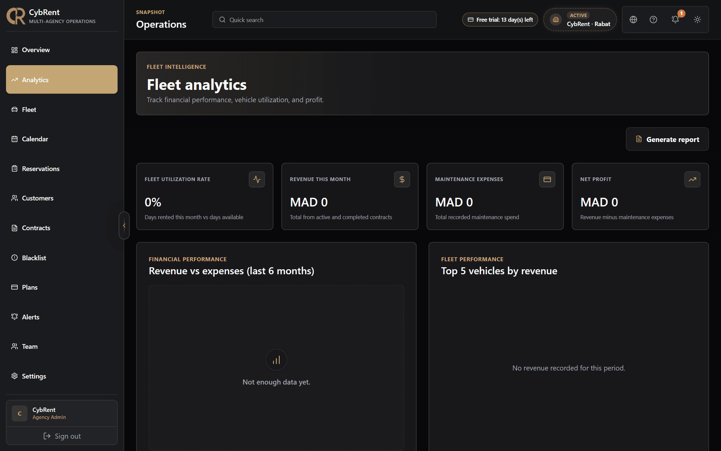Click the CybRent logo icon
The image size is (721, 451).
pyautogui.click(x=16, y=16)
